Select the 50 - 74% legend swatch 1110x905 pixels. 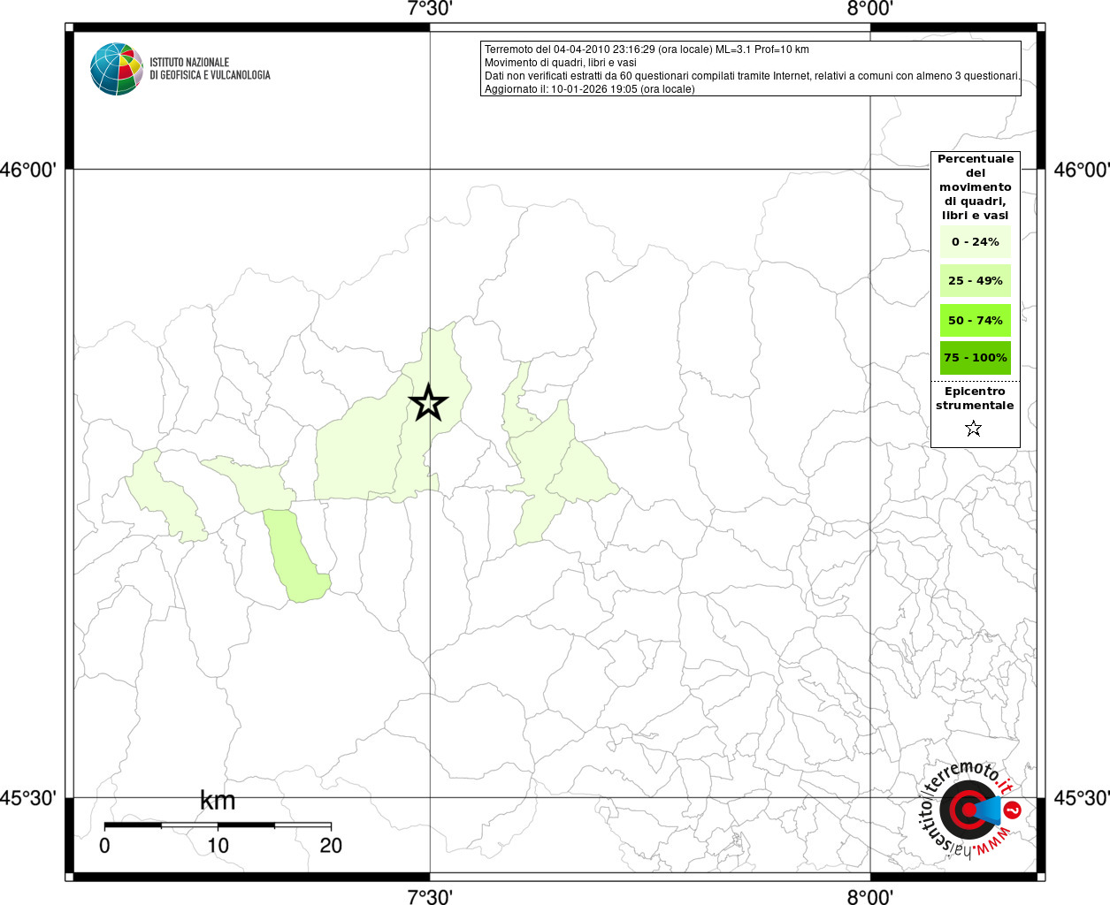click(x=976, y=321)
